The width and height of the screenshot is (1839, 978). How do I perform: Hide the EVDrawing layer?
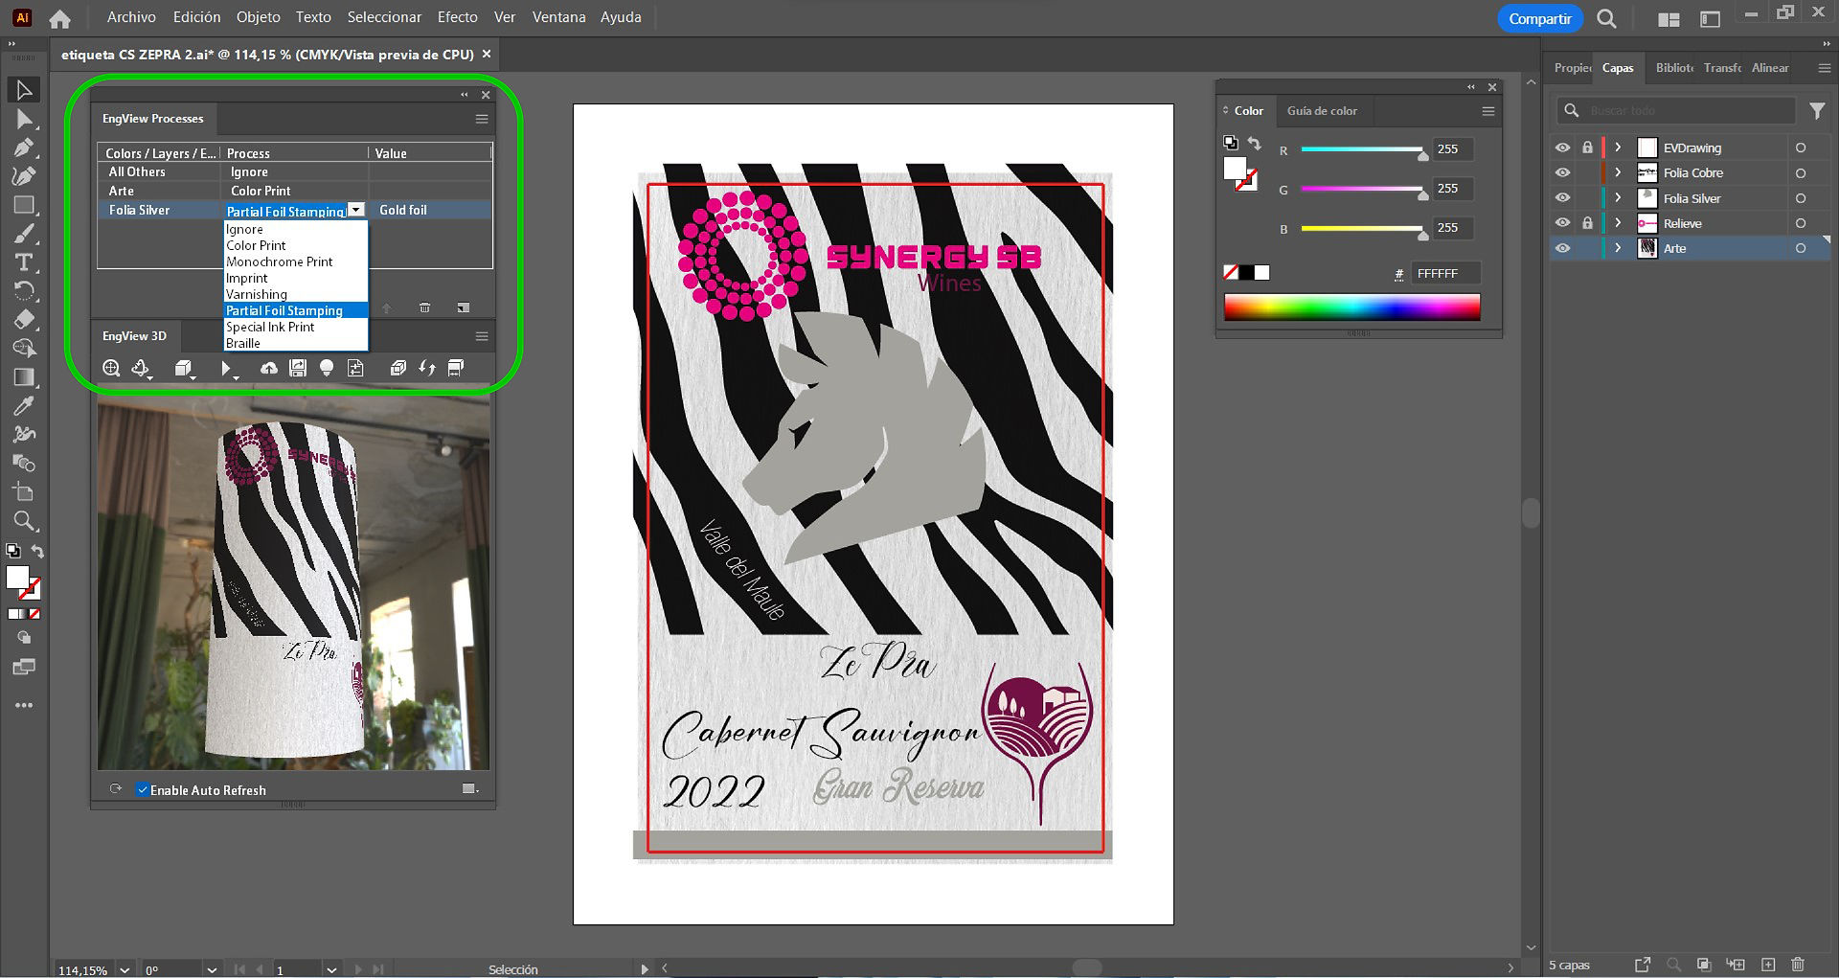click(x=1563, y=148)
